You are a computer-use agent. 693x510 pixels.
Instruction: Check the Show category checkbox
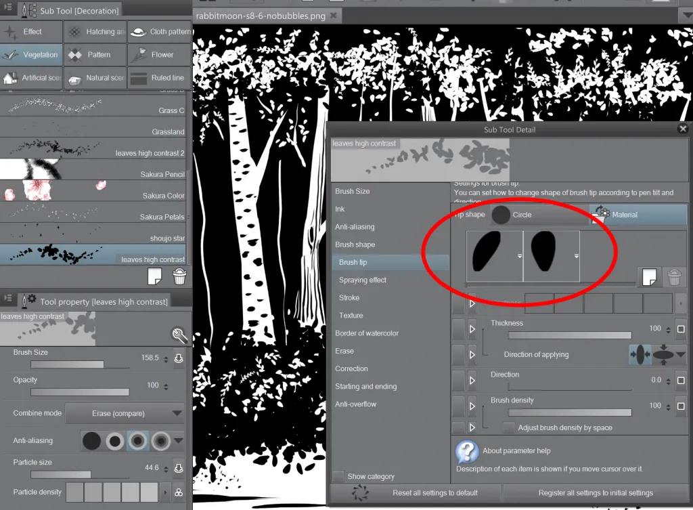pyautogui.click(x=338, y=476)
